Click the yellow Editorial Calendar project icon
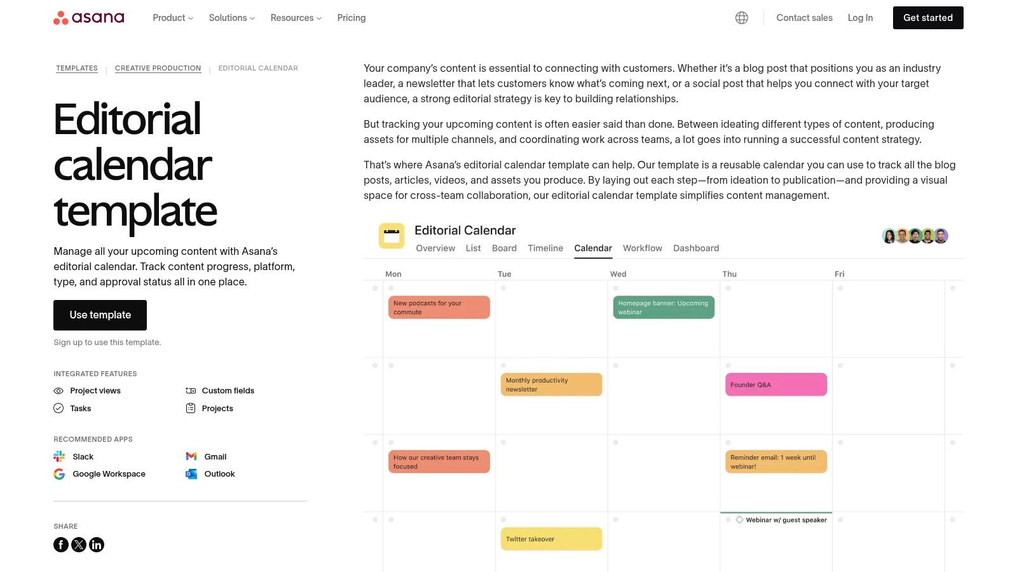The image size is (1017, 572). coord(392,236)
